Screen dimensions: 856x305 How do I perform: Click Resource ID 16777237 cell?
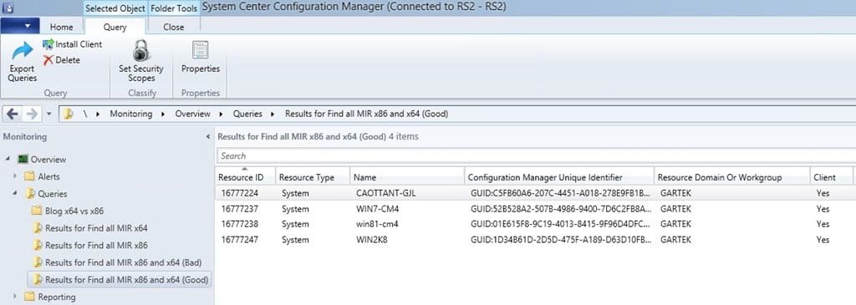click(240, 208)
